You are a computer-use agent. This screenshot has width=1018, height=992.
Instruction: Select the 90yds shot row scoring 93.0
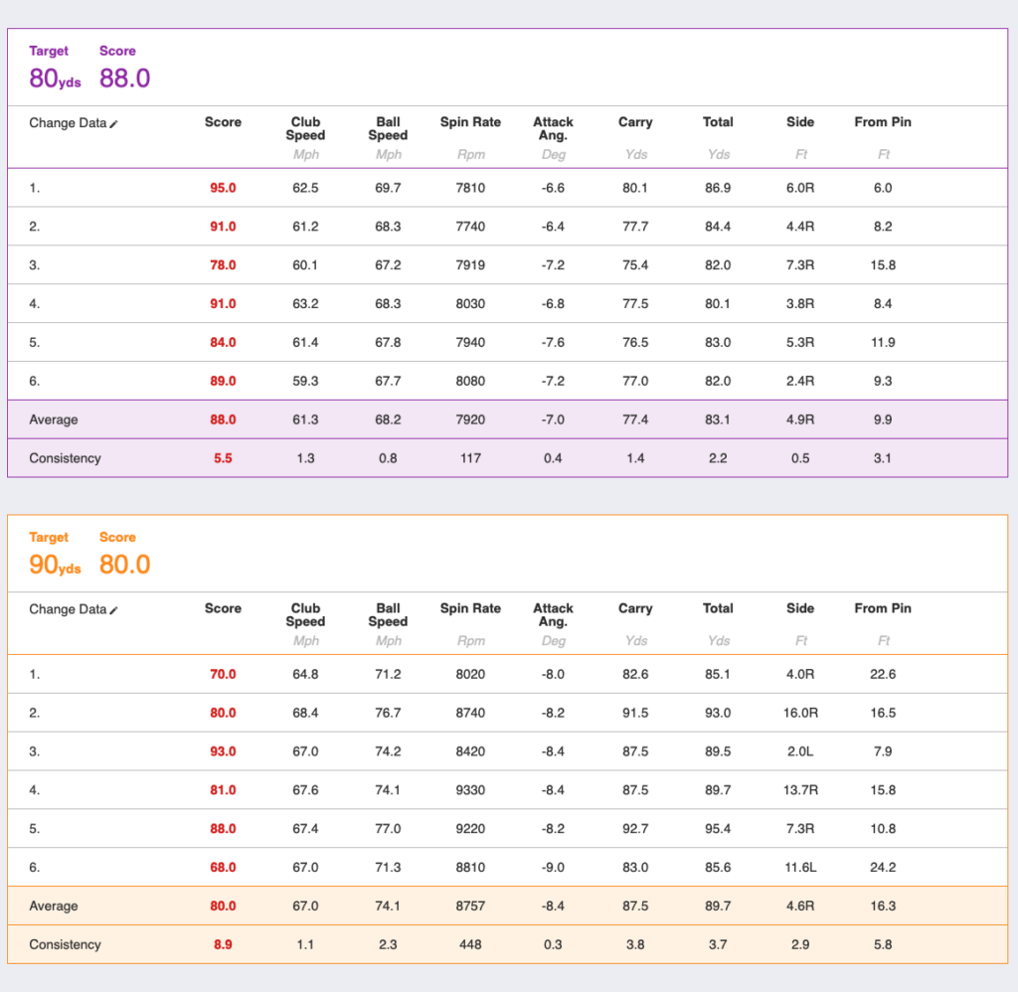pyautogui.click(x=507, y=751)
